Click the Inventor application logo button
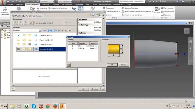This screenshot has width=195, height=109. [x=3, y=2]
